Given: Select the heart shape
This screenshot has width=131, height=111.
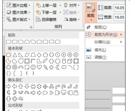Looking at the screenshot, I should [39, 67].
